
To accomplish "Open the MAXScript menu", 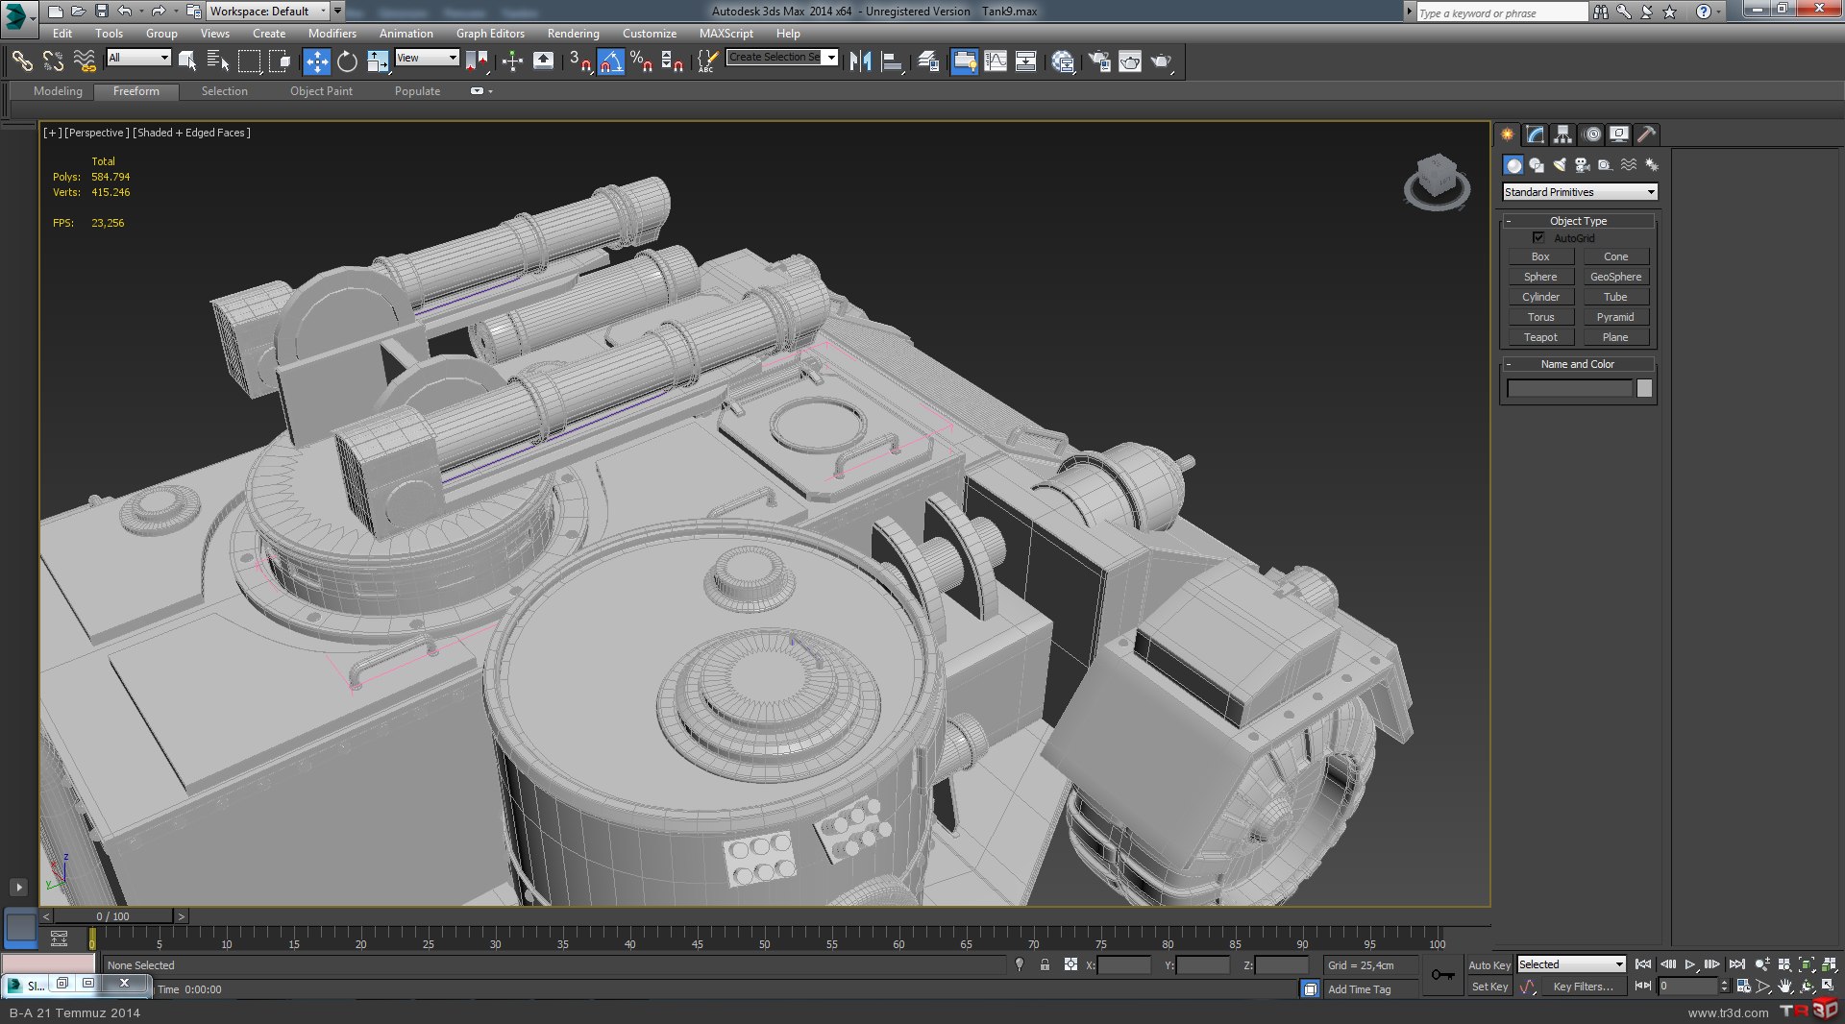I will (x=726, y=33).
